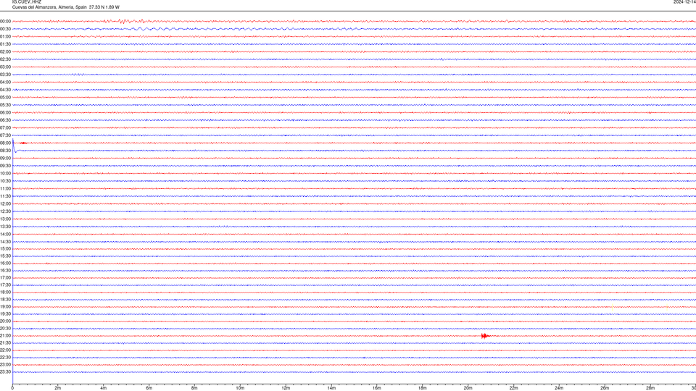Viewport: 696px width, 391px height.
Task: Select the 02:30 trace time label
Action: [x=5, y=59]
